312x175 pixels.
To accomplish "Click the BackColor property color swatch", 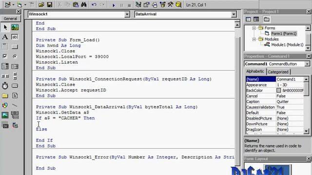I will (x=279, y=90).
